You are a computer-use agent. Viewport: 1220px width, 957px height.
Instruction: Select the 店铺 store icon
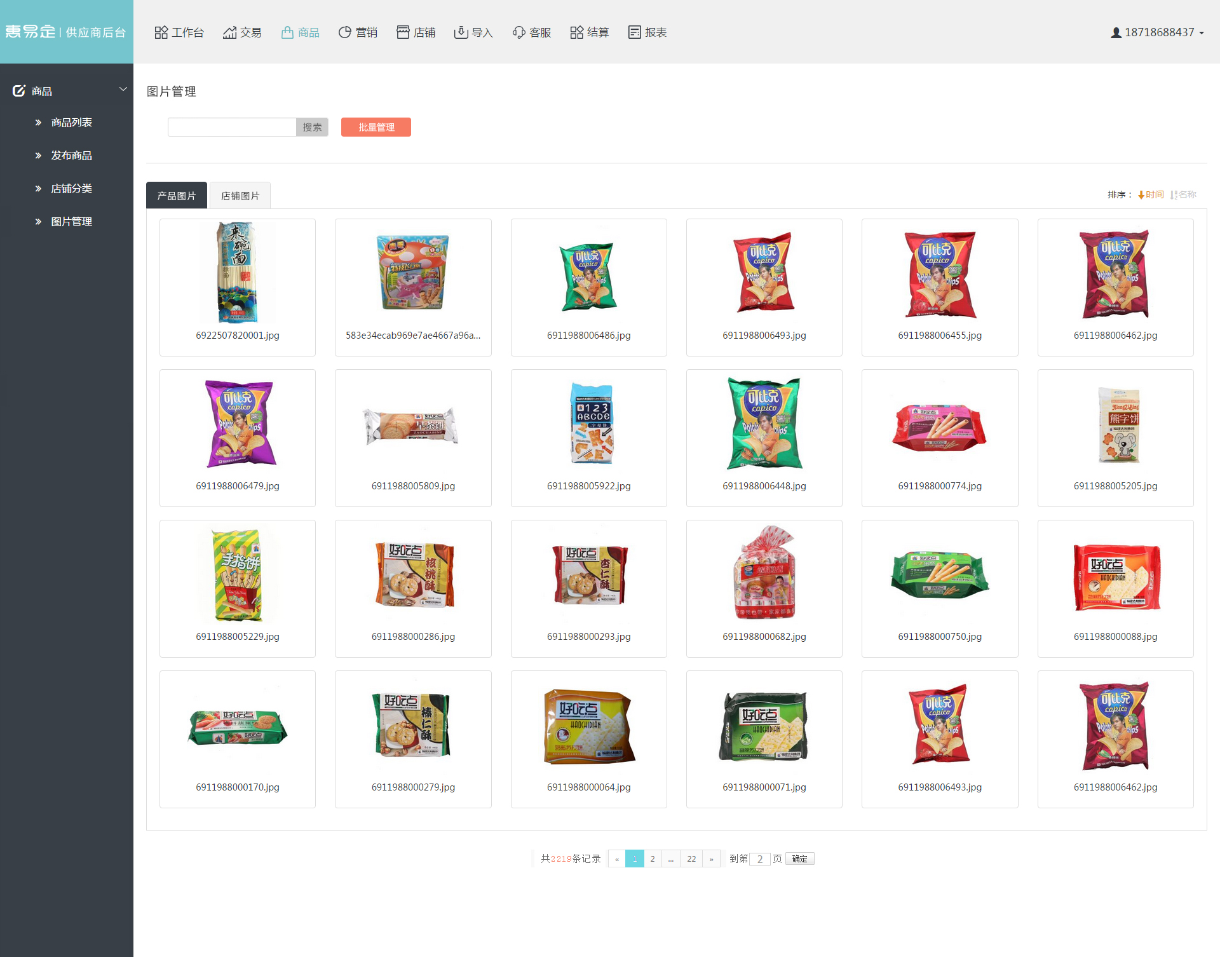(x=403, y=32)
